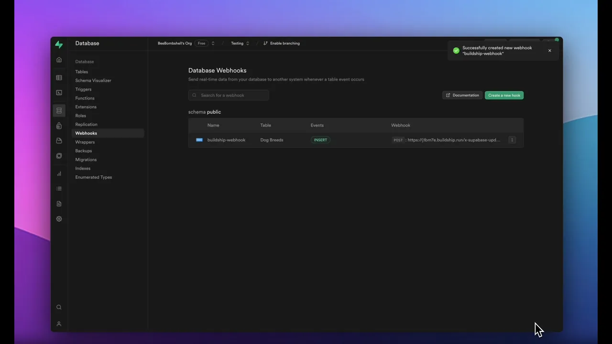Open Wrappers in the Database menu
This screenshot has width=612, height=344.
coord(85,142)
